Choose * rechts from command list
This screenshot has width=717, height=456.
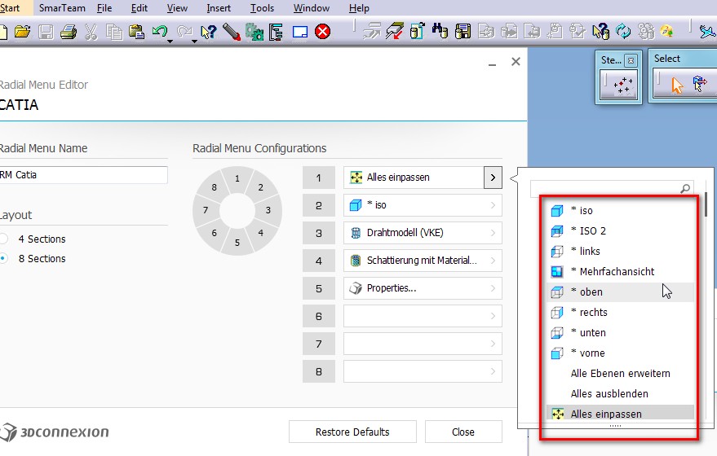coord(622,312)
